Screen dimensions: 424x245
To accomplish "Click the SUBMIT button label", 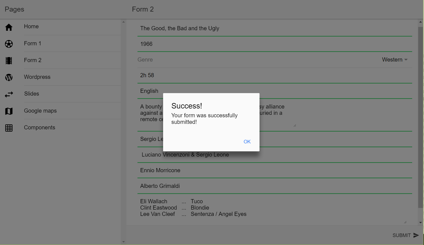I will [x=401, y=235].
